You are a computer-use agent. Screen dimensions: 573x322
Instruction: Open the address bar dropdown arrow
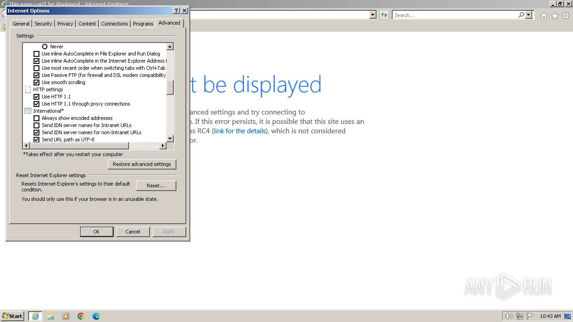pos(372,15)
